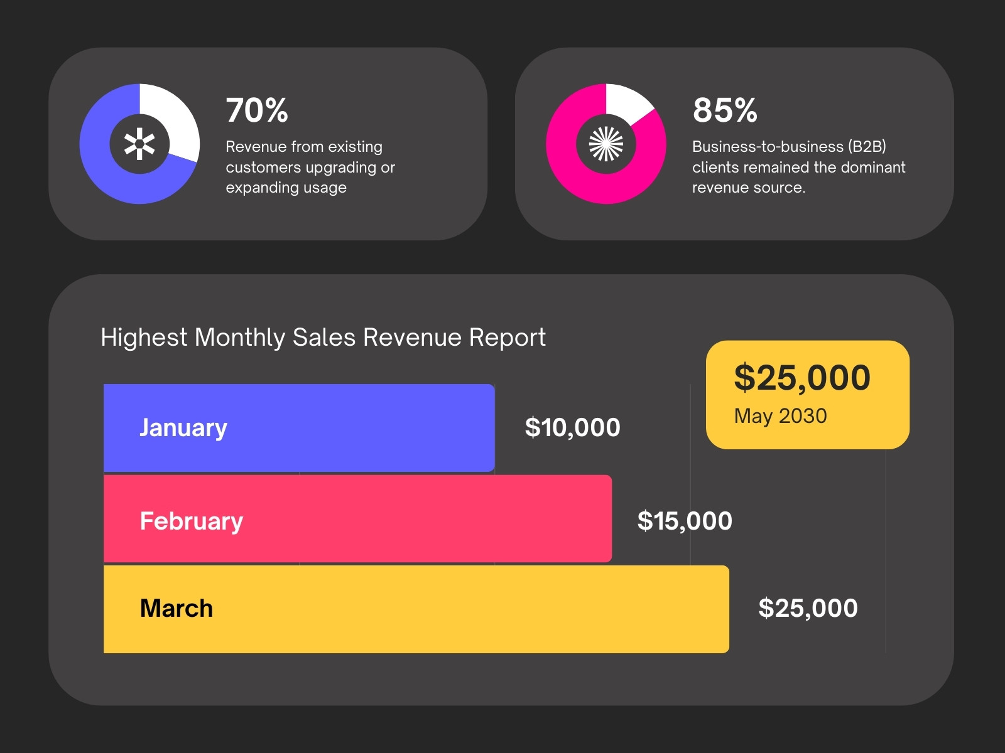Viewport: 1005px width, 753px height.
Task: Select the yellow March bar
Action: coord(416,609)
